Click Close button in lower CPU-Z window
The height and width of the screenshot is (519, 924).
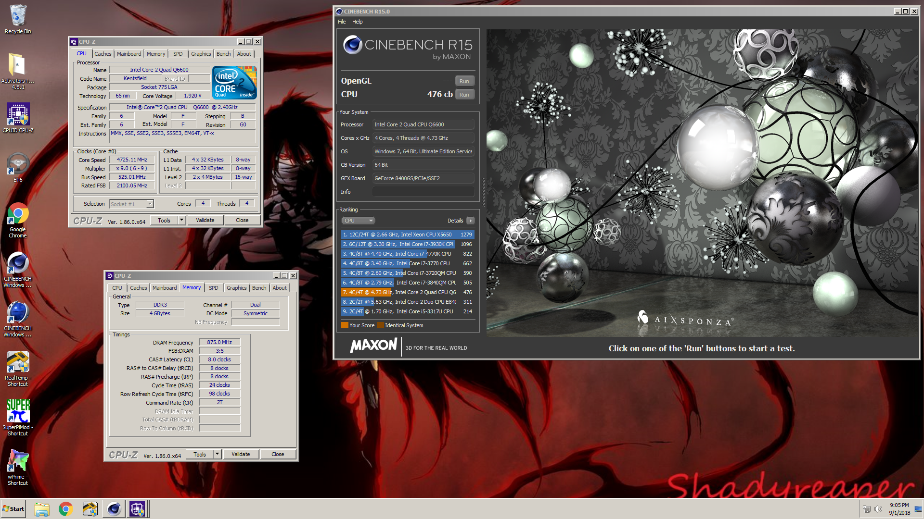(278, 454)
